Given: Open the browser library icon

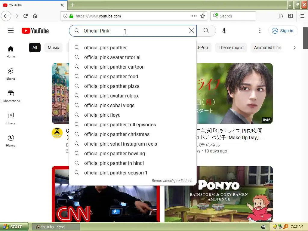Looking at the screenshot, I should tap(281, 16).
